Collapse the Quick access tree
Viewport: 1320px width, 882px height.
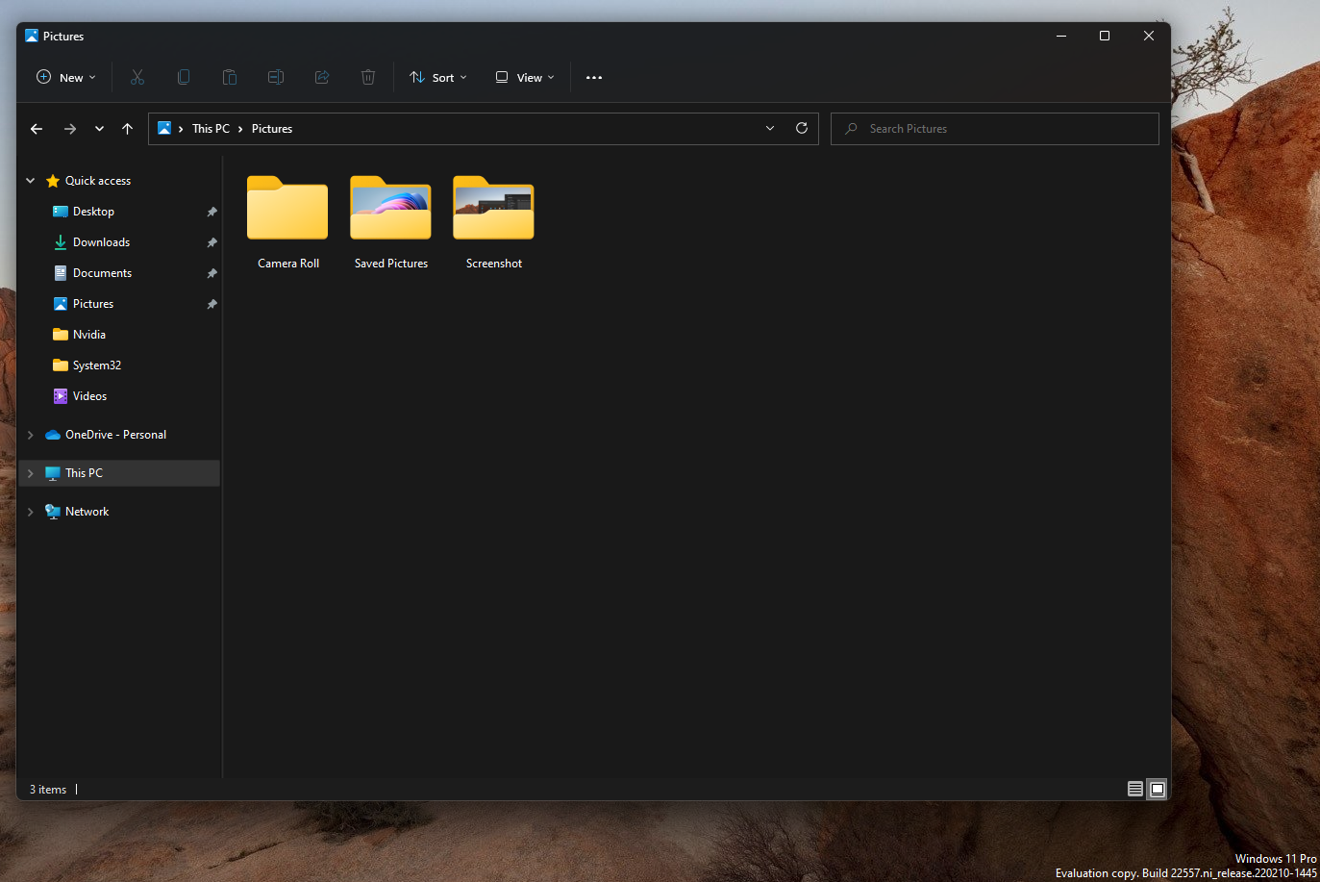(x=31, y=181)
